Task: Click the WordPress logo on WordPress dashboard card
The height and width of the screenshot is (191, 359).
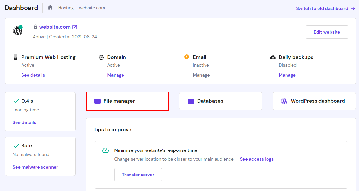Action: 284,101
